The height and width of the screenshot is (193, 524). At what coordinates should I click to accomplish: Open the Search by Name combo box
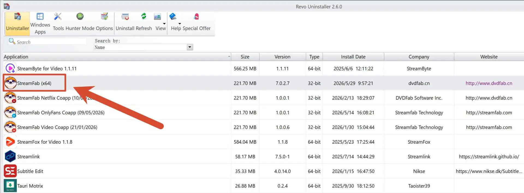[143, 47]
